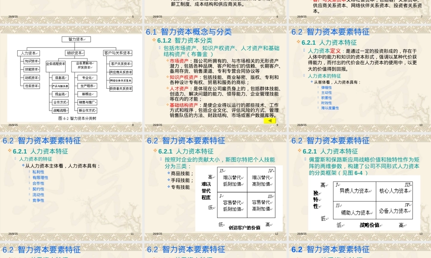The height and width of the screenshot is (258, 431).
Task: Click the bullet '时效性' on slide 10
Action: point(326,103)
